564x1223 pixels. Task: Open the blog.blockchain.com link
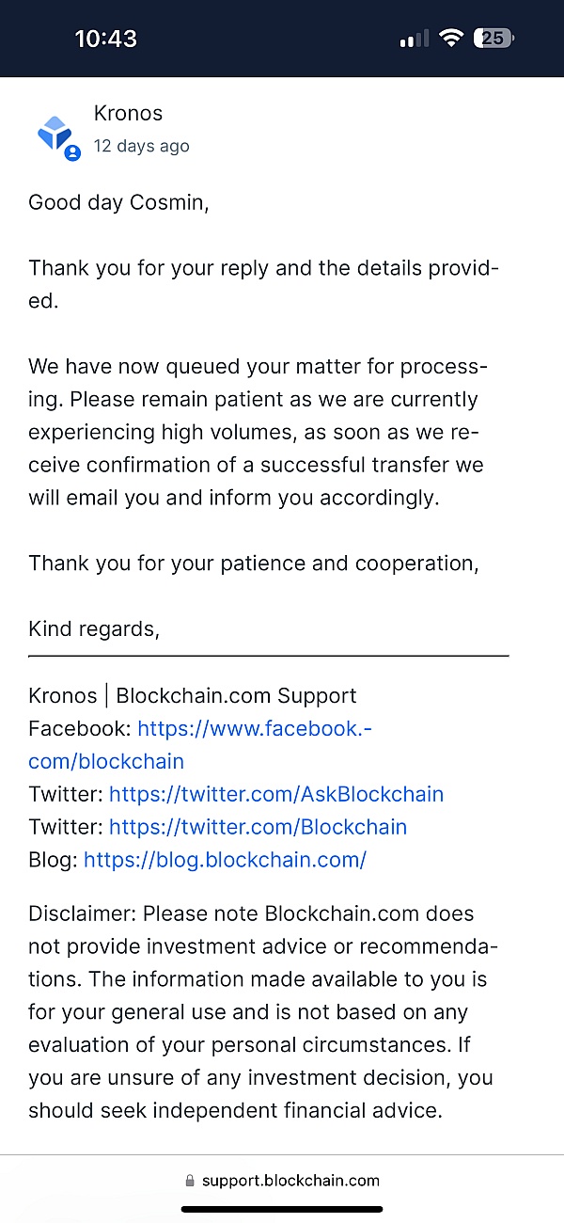225,859
